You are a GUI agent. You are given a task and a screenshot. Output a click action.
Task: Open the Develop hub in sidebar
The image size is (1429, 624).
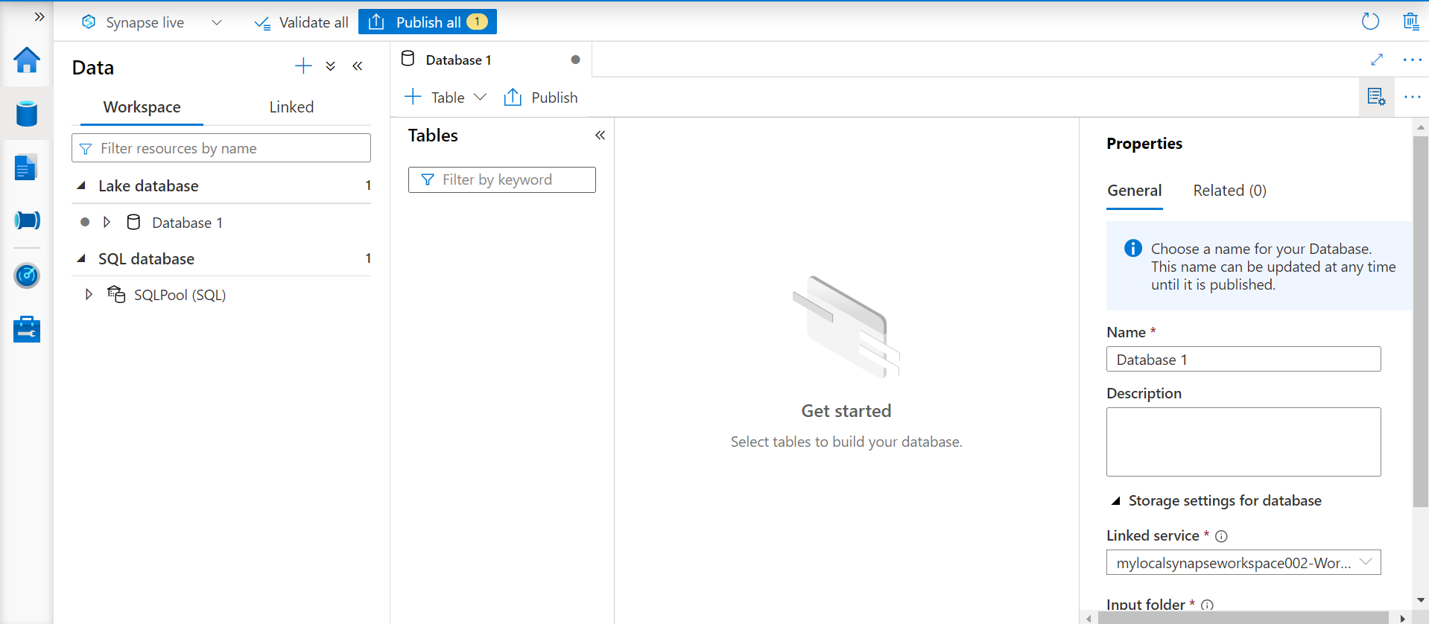[27, 168]
